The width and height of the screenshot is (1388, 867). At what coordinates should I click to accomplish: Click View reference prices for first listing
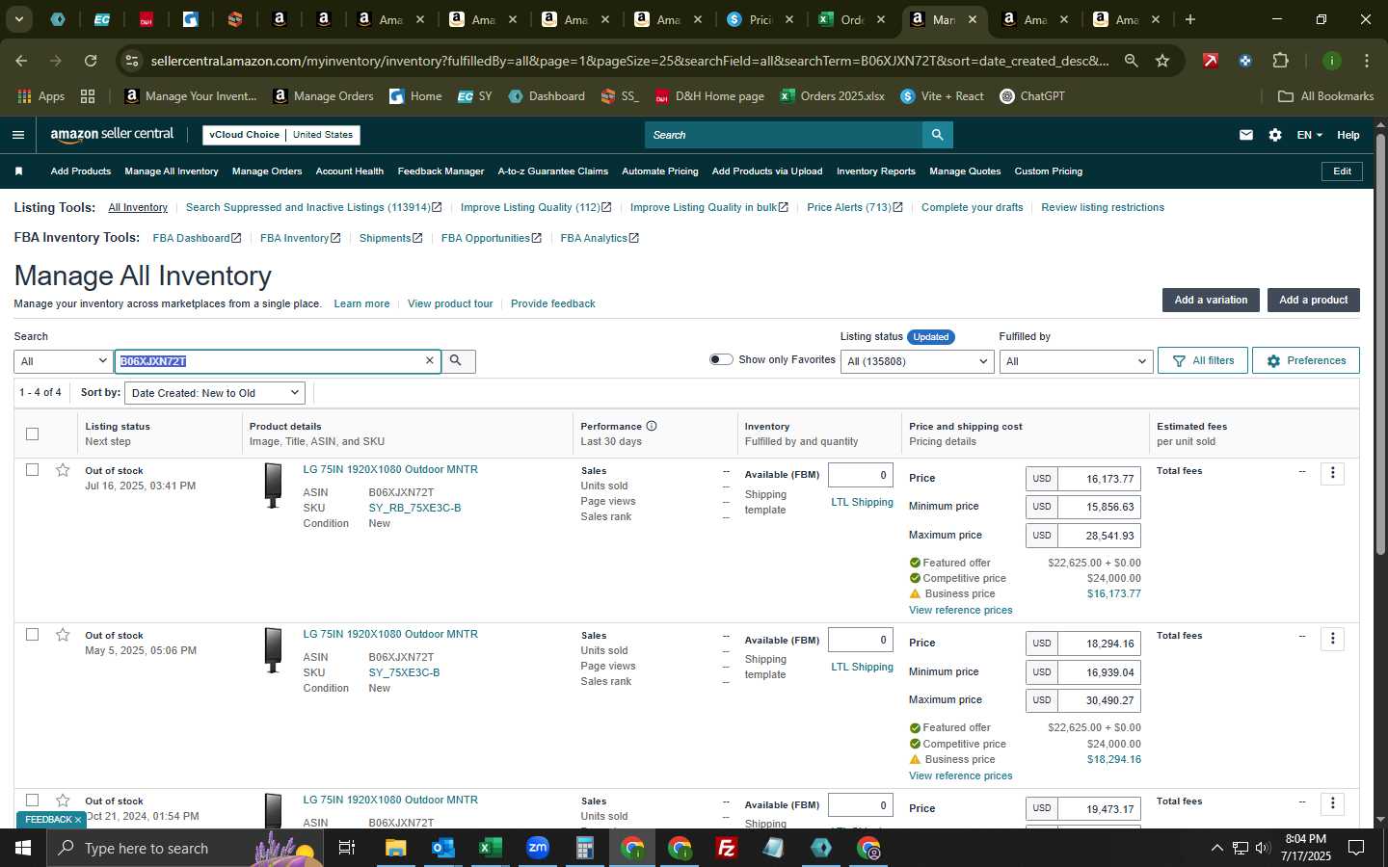pos(960,610)
